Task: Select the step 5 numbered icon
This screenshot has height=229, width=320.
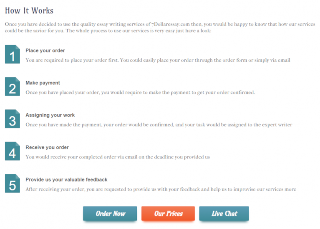Action: (13, 183)
